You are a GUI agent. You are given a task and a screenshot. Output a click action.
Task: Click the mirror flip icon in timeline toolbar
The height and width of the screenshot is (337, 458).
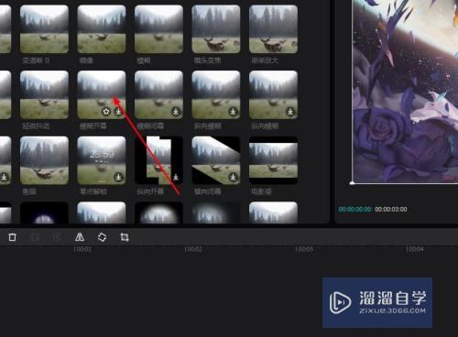pos(80,237)
